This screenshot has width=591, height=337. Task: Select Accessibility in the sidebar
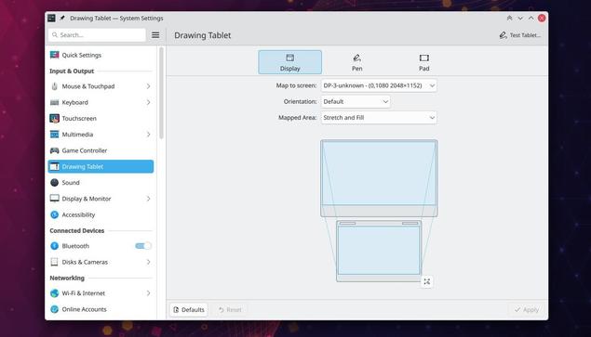pyautogui.click(x=101, y=214)
